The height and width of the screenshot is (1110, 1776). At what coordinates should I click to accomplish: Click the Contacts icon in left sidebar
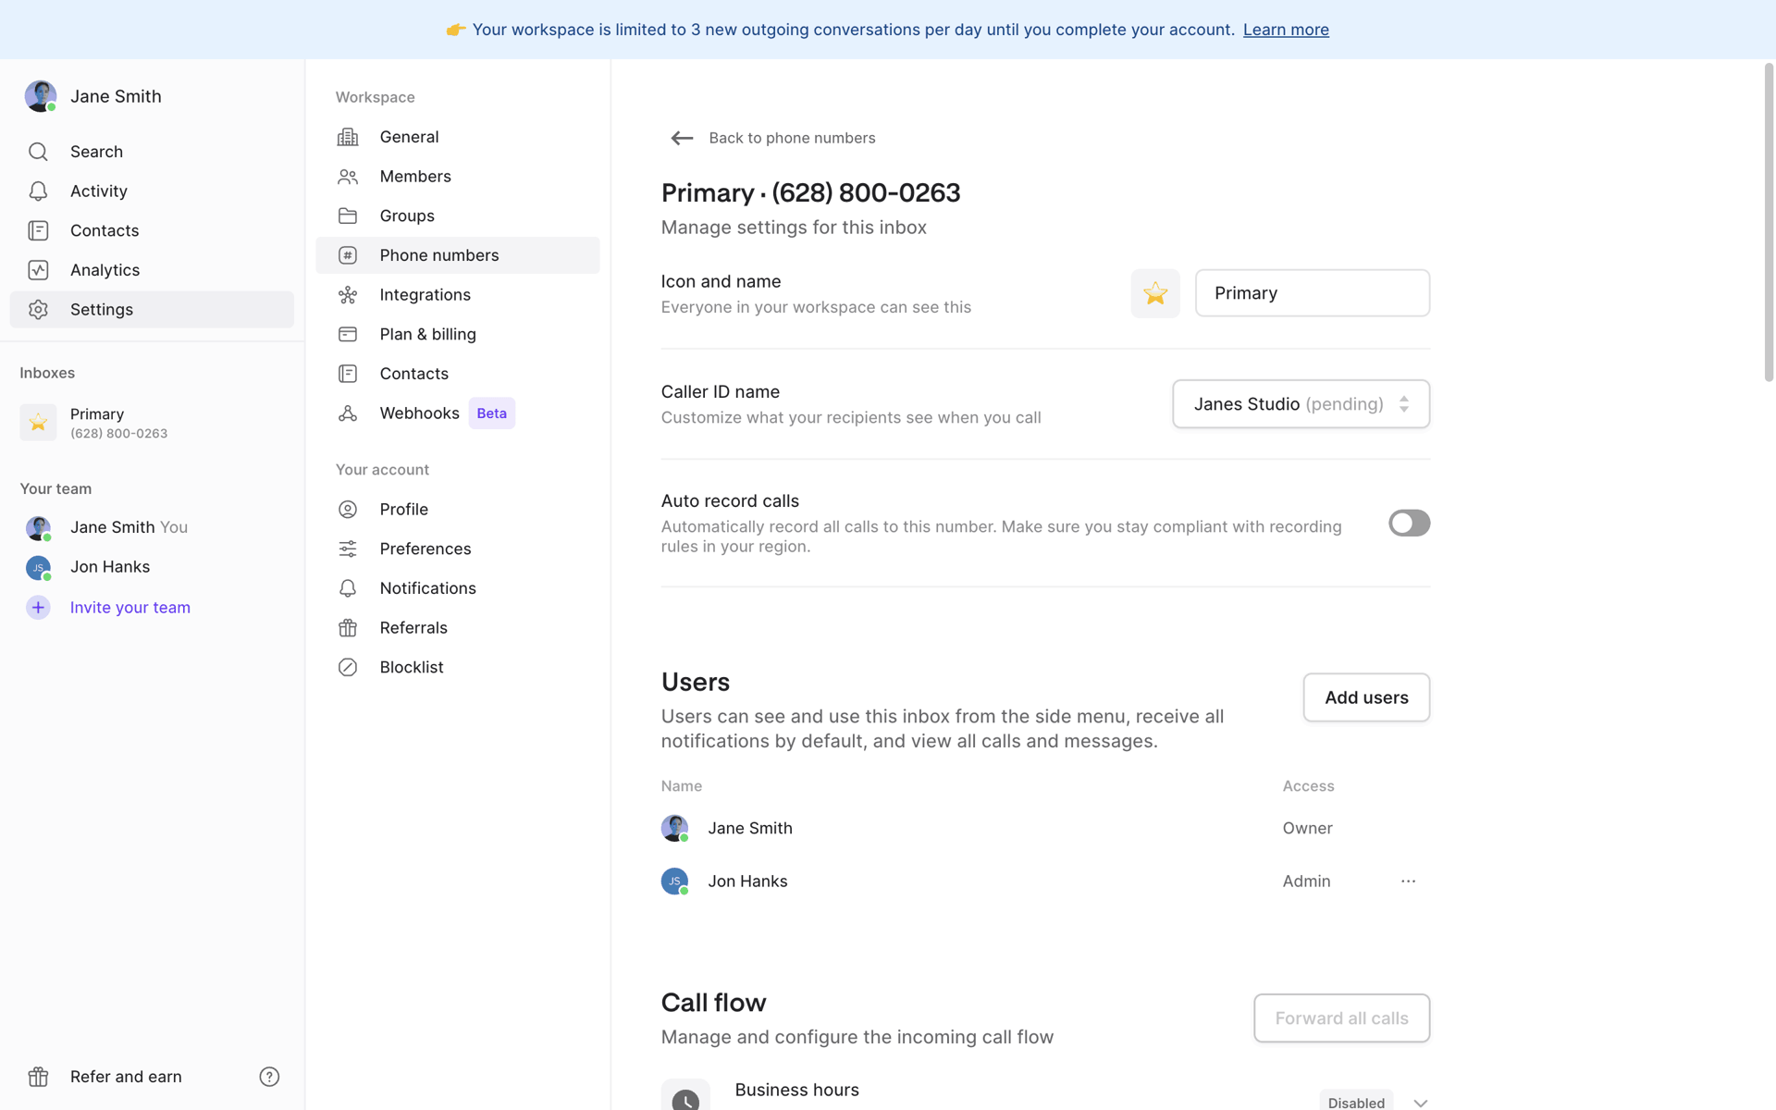38,230
